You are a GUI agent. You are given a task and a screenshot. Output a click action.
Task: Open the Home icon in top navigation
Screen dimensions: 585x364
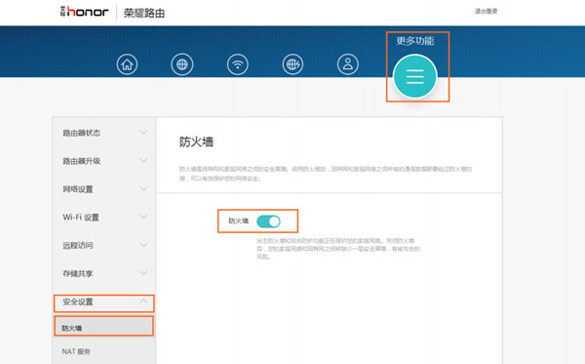point(127,64)
